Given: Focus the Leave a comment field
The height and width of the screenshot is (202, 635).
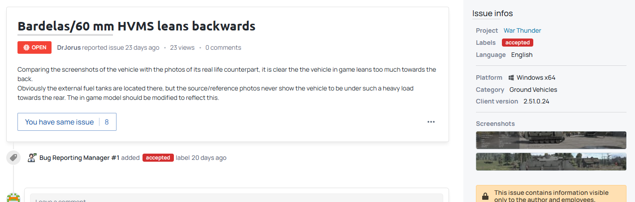Looking at the screenshot, I should pyautogui.click(x=236, y=198).
